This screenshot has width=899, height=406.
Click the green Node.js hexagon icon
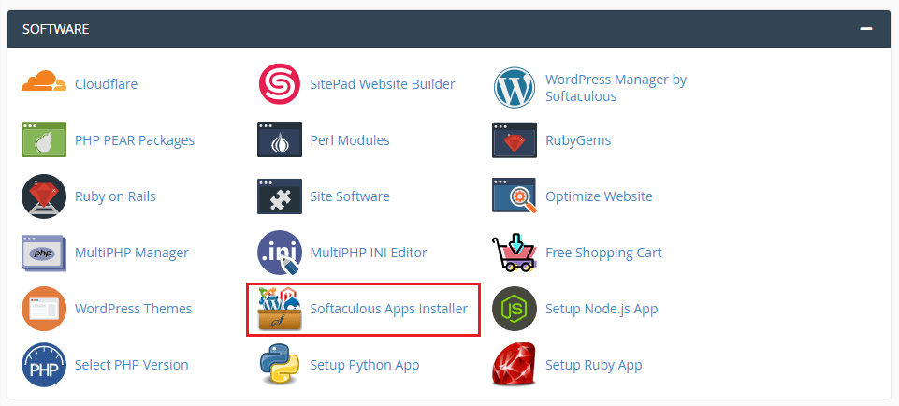[515, 309]
